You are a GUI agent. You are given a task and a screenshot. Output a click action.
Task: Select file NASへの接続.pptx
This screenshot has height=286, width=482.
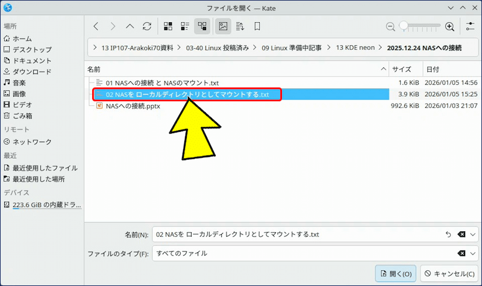[133, 106]
